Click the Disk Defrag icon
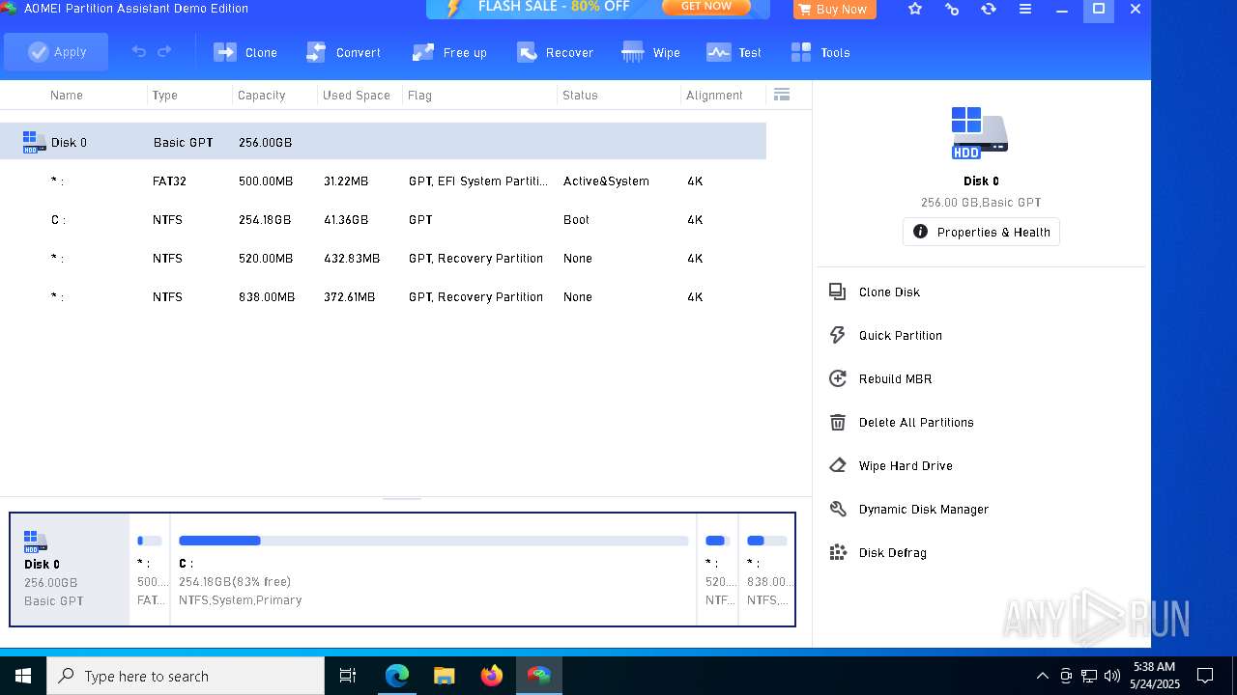The height and width of the screenshot is (695, 1237). (x=838, y=552)
